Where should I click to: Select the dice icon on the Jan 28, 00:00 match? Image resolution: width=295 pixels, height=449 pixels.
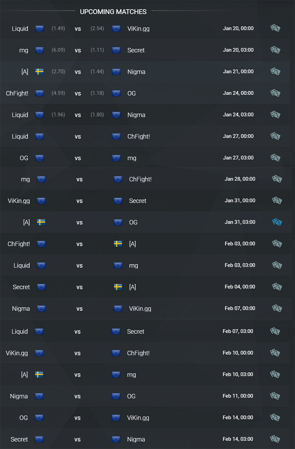(x=277, y=179)
